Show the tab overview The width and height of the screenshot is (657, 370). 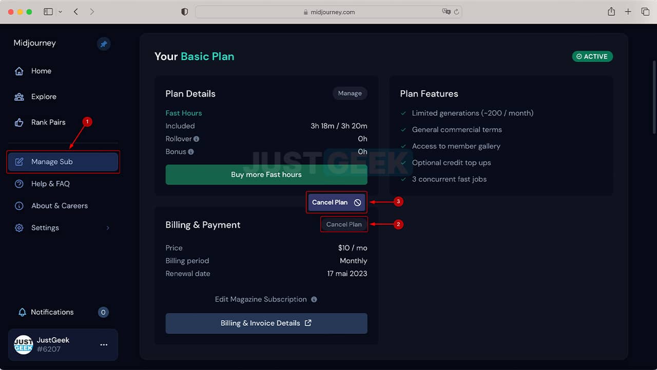(x=645, y=11)
